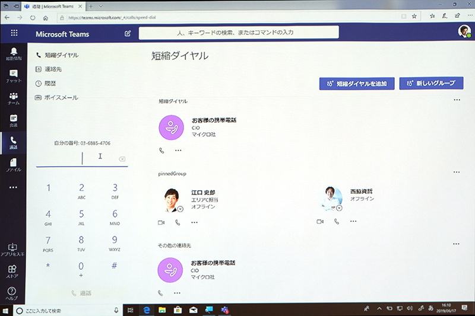Open the user profile avatar menu
This screenshot has width=475, height=316.
(x=464, y=31)
